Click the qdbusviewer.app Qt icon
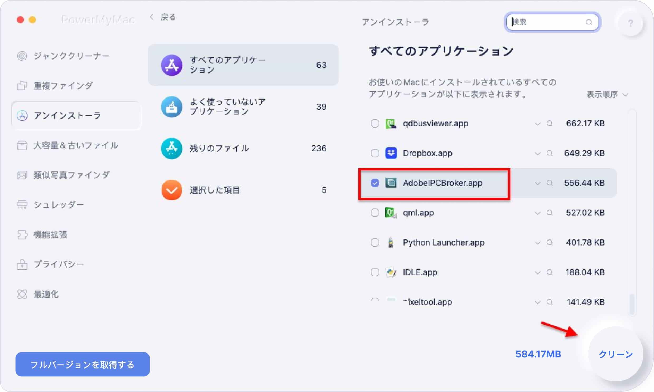Screen dimensions: 654x392 [391, 123]
